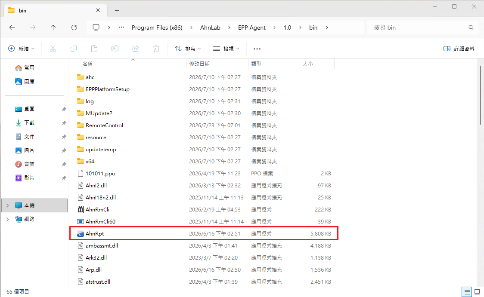Select the AhnRpt application icon
Viewport: 484px width, 297px height.
(80, 233)
